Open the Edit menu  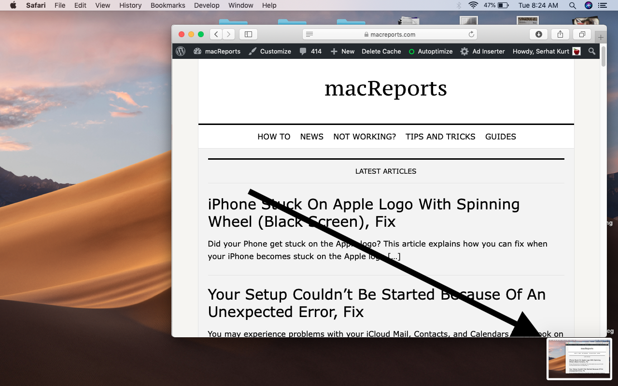click(x=80, y=5)
